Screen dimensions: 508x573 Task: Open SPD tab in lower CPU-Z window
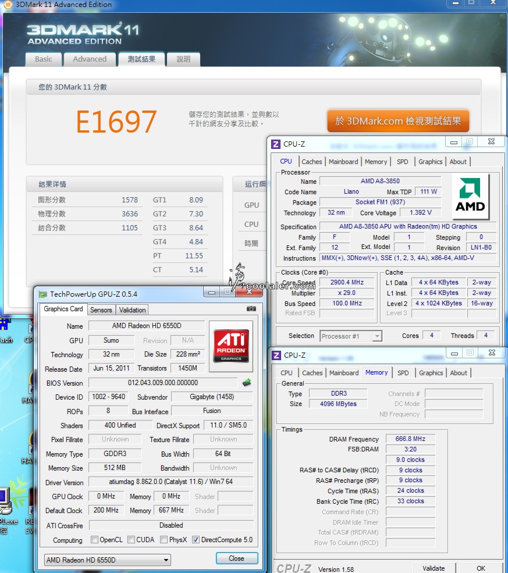tap(403, 373)
